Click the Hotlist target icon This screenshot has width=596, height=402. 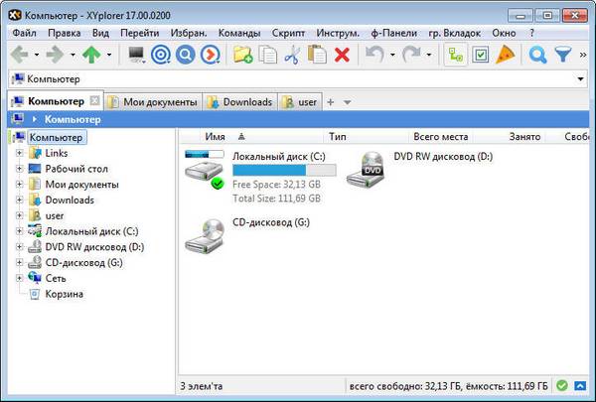tap(161, 55)
